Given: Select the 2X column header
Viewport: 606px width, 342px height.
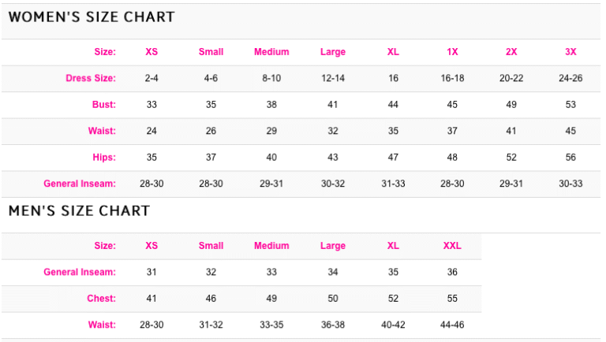Looking at the screenshot, I should 511,52.
